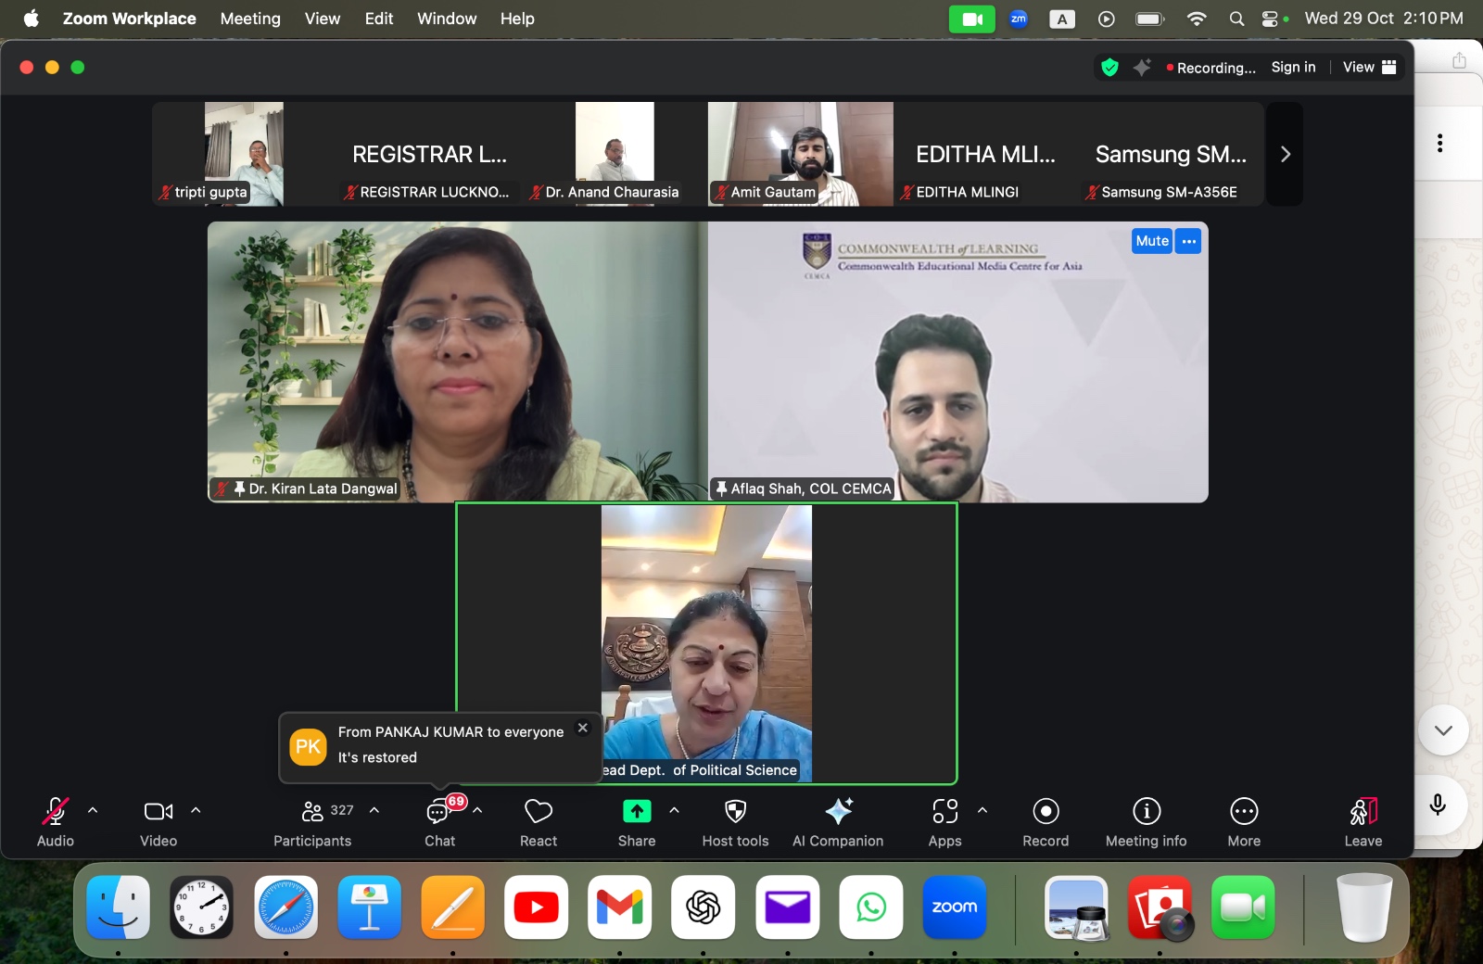The height and width of the screenshot is (964, 1483).
Task: Show Meeting info
Action: coord(1146,821)
